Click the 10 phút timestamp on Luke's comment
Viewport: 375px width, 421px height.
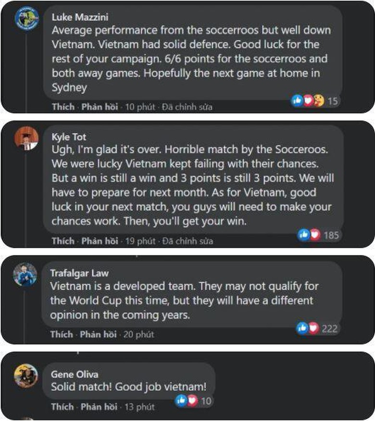[x=140, y=107]
